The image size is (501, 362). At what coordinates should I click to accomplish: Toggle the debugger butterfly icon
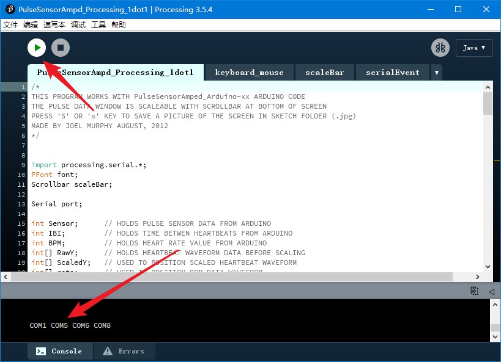click(x=440, y=48)
